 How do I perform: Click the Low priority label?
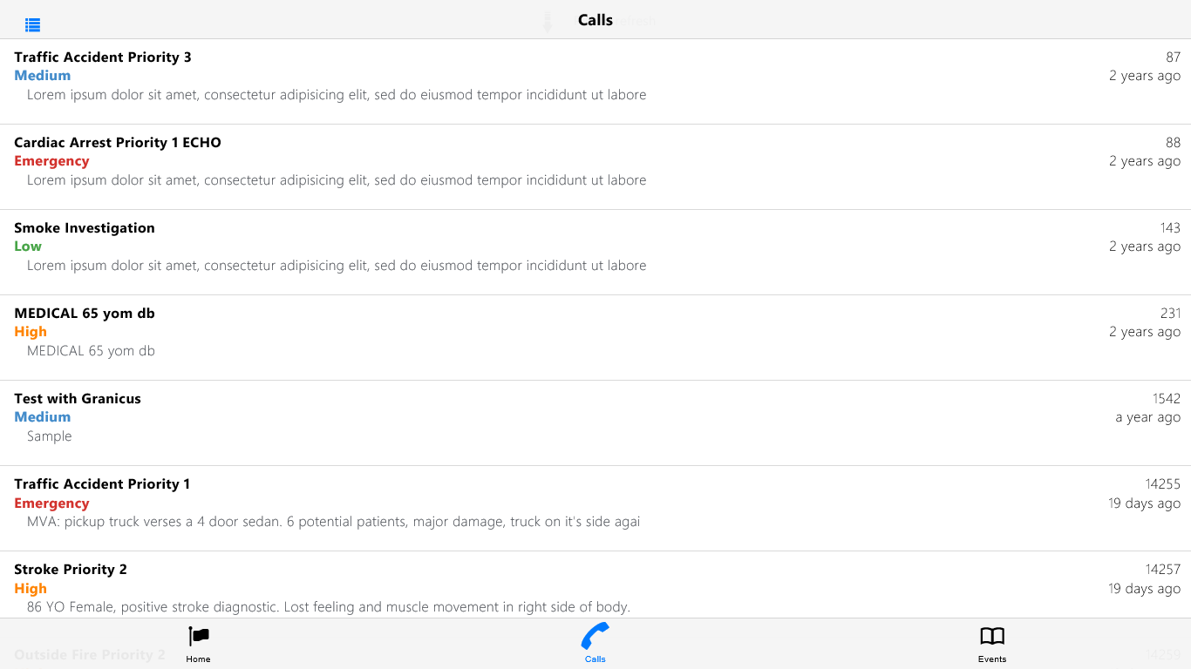(x=28, y=247)
